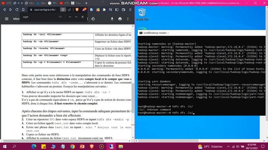
Task: Open Remote Desktop from the taskbar
Action: (x=111, y=146)
